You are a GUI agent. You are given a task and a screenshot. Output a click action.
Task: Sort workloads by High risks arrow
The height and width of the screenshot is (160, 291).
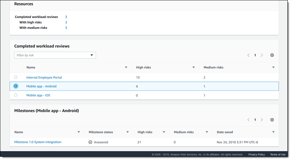tap(194, 68)
